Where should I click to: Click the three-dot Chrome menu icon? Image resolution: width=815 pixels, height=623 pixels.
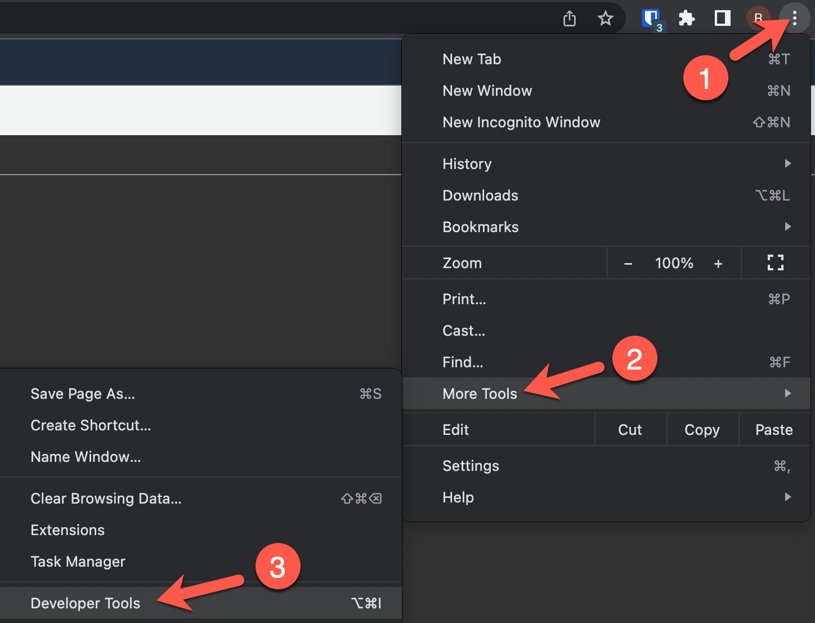pyautogui.click(x=794, y=19)
